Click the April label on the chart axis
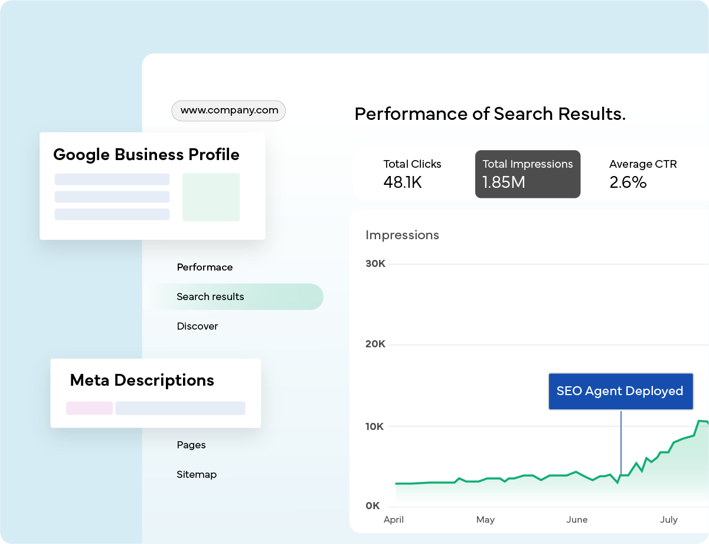709x544 pixels. pyautogui.click(x=394, y=520)
